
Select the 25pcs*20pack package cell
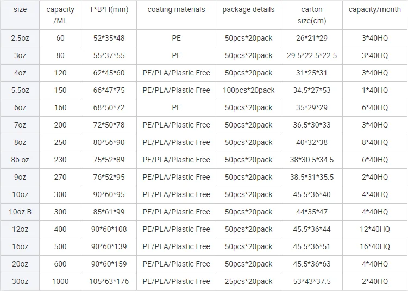(248, 281)
